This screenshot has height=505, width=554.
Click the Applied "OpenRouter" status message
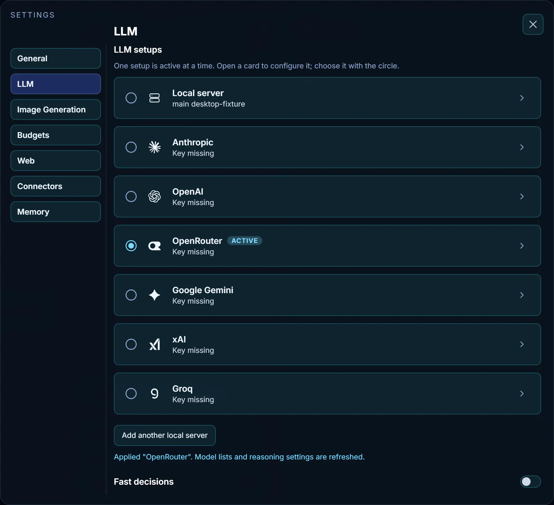239,457
